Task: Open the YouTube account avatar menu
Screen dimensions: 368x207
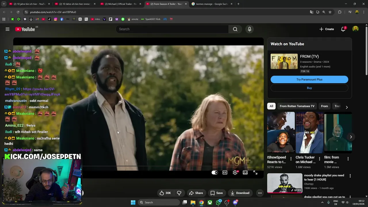Action: [x=356, y=29]
